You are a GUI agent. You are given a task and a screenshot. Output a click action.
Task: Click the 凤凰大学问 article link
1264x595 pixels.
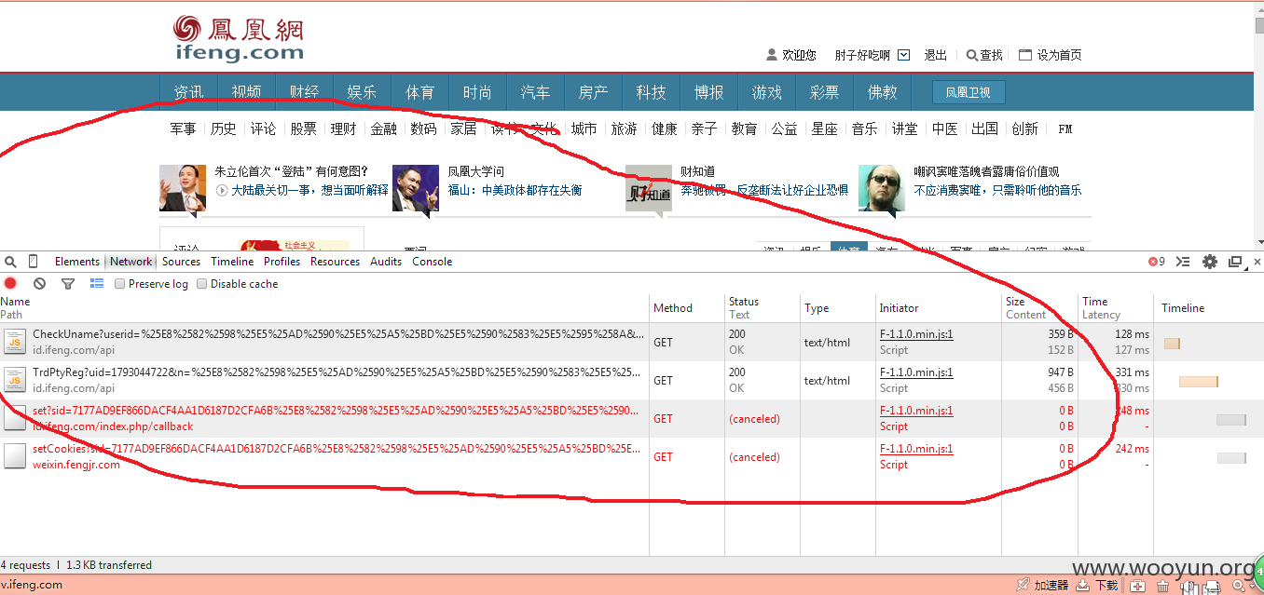(x=475, y=171)
